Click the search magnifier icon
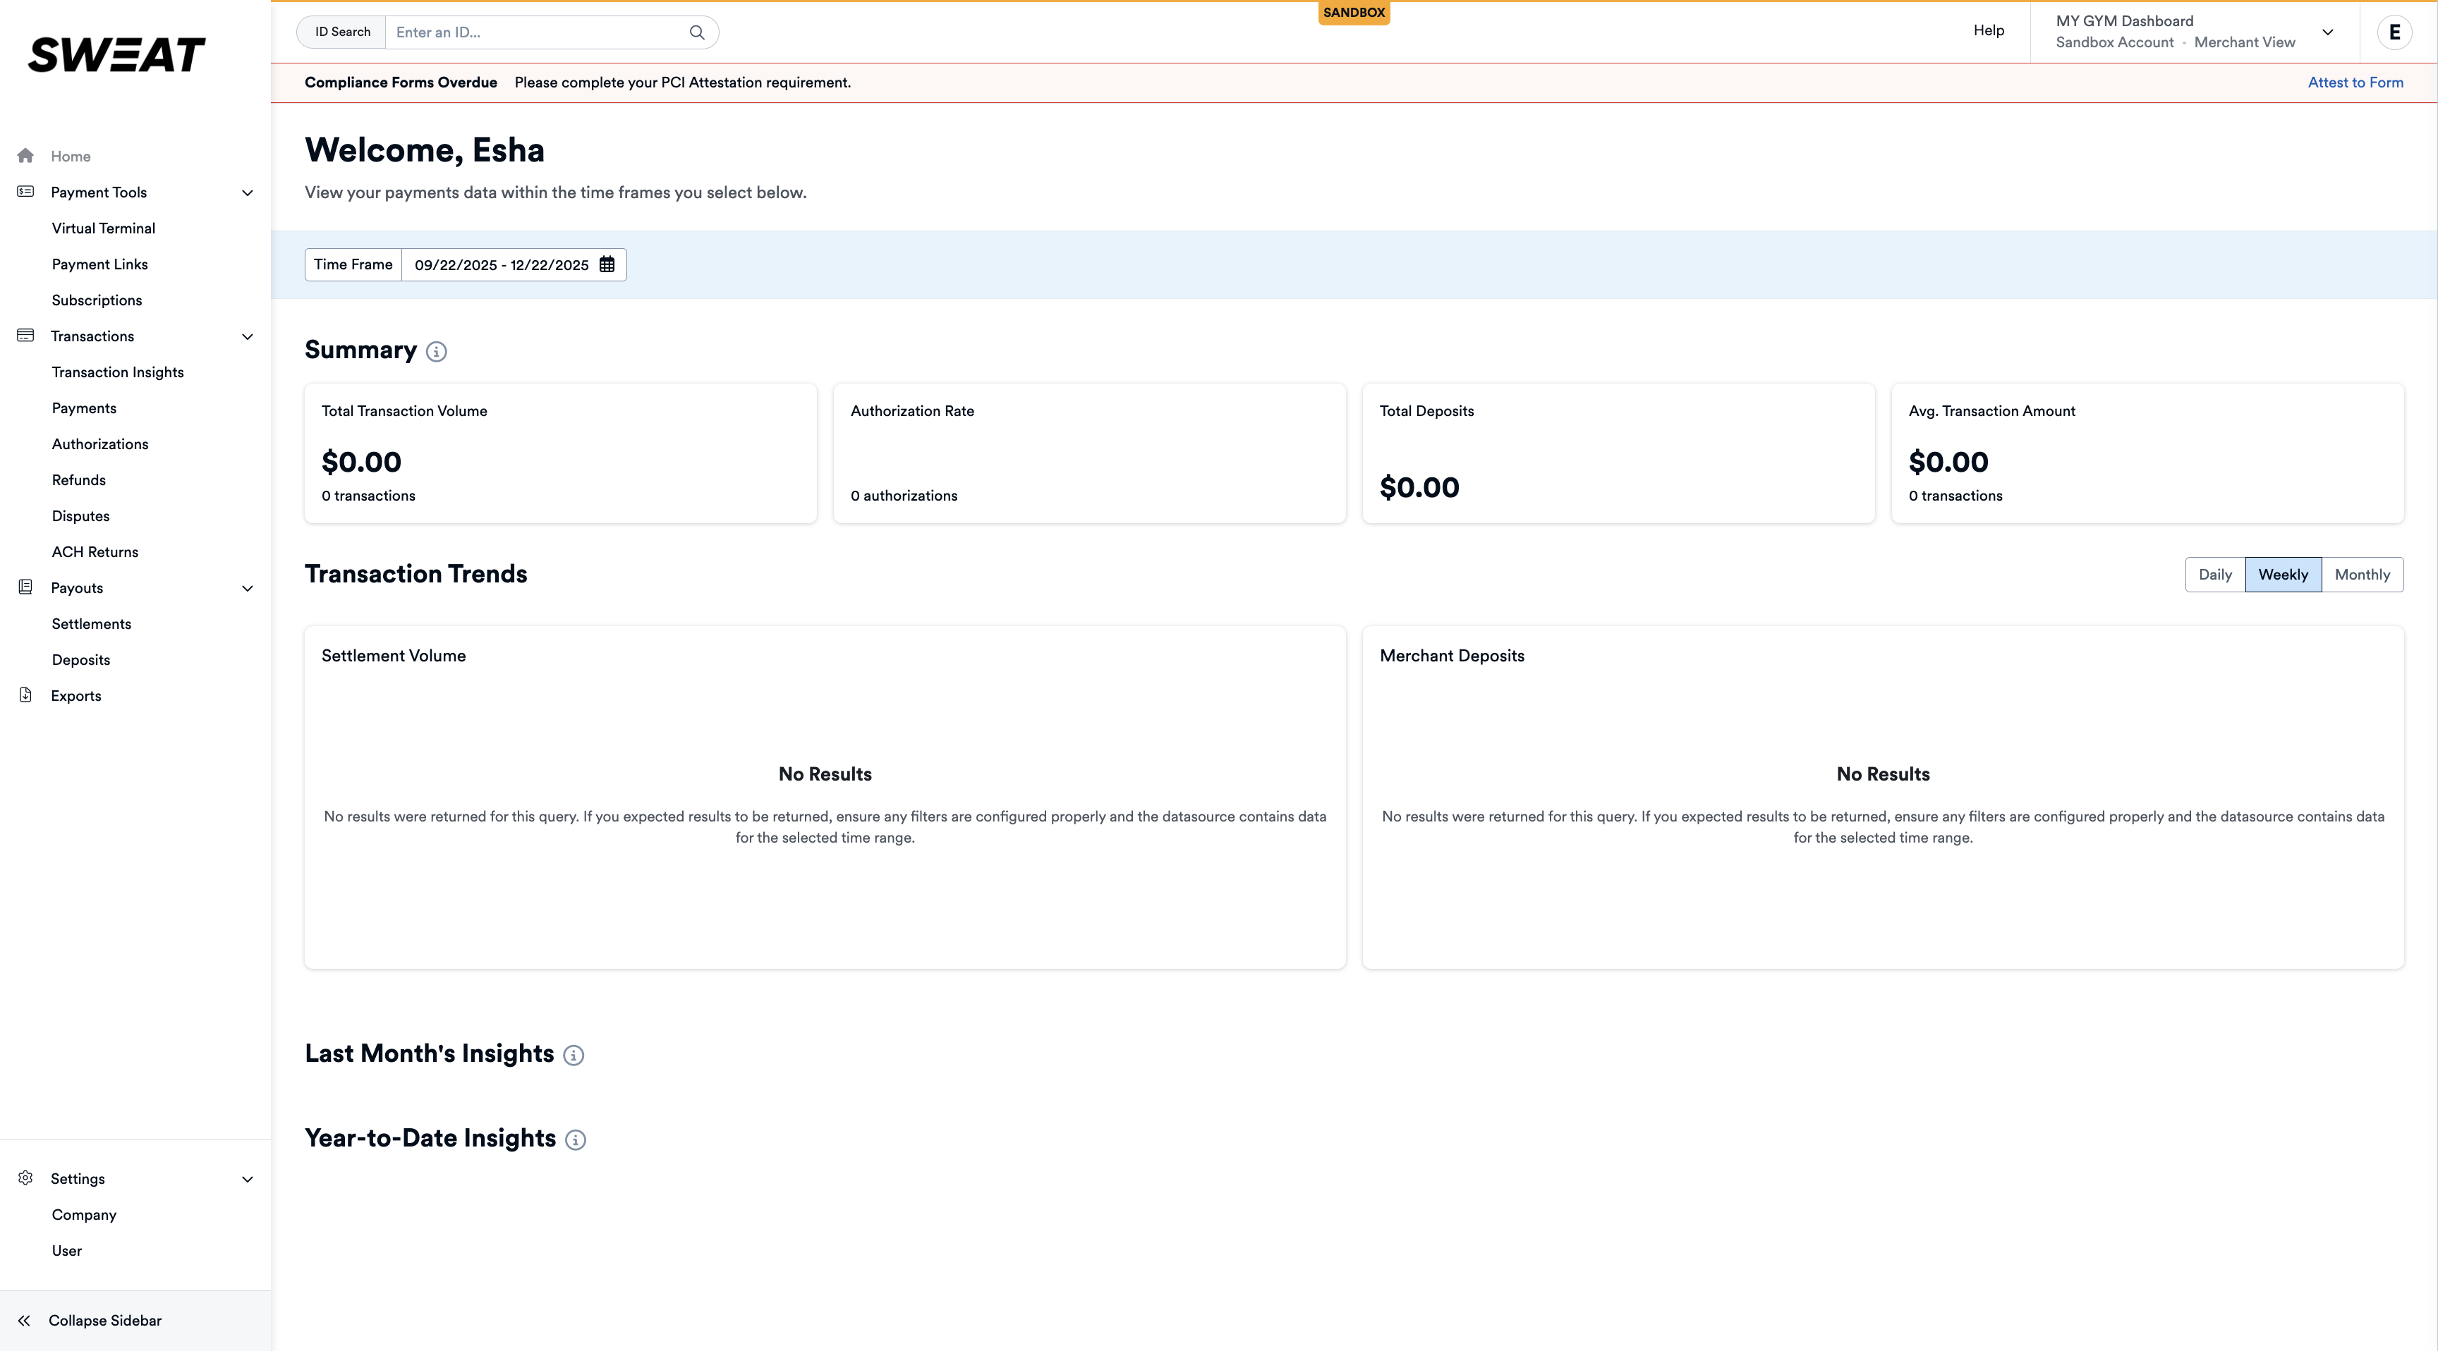 click(x=696, y=32)
